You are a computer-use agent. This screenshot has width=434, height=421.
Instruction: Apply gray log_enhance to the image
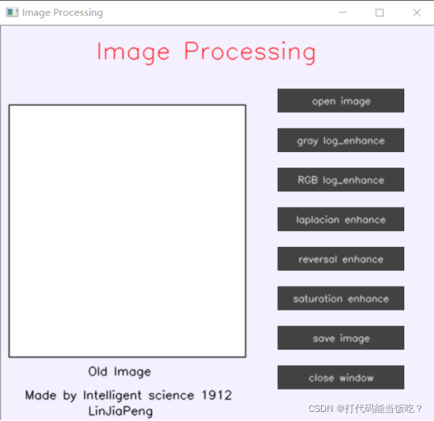click(x=341, y=140)
